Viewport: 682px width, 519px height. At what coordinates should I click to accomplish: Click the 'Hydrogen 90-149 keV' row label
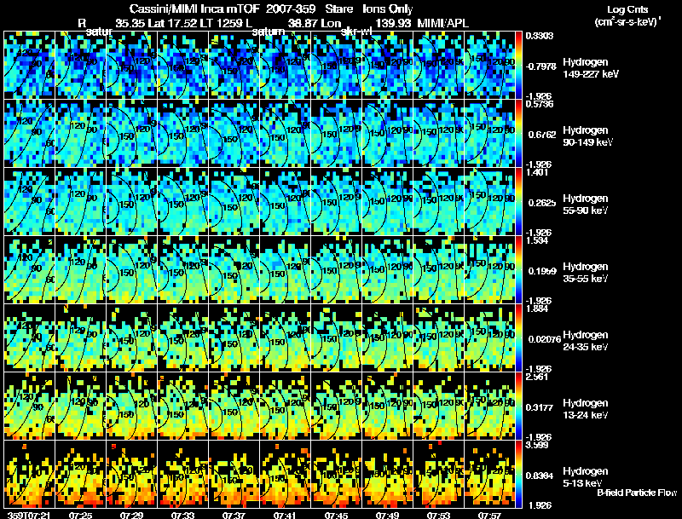coord(587,136)
